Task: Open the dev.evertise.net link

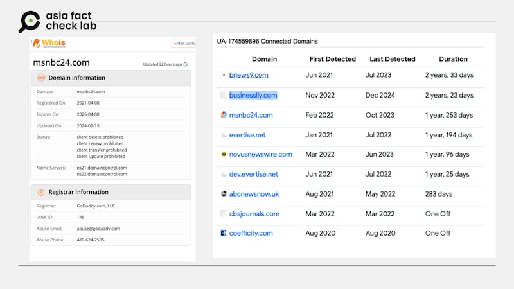Action: tap(254, 174)
